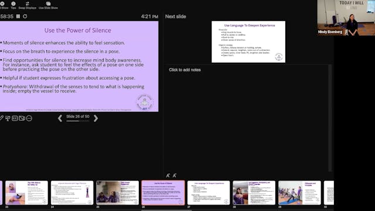Increase the notes font size
Viewport: 375px width, 211px height.
[x=168, y=176]
